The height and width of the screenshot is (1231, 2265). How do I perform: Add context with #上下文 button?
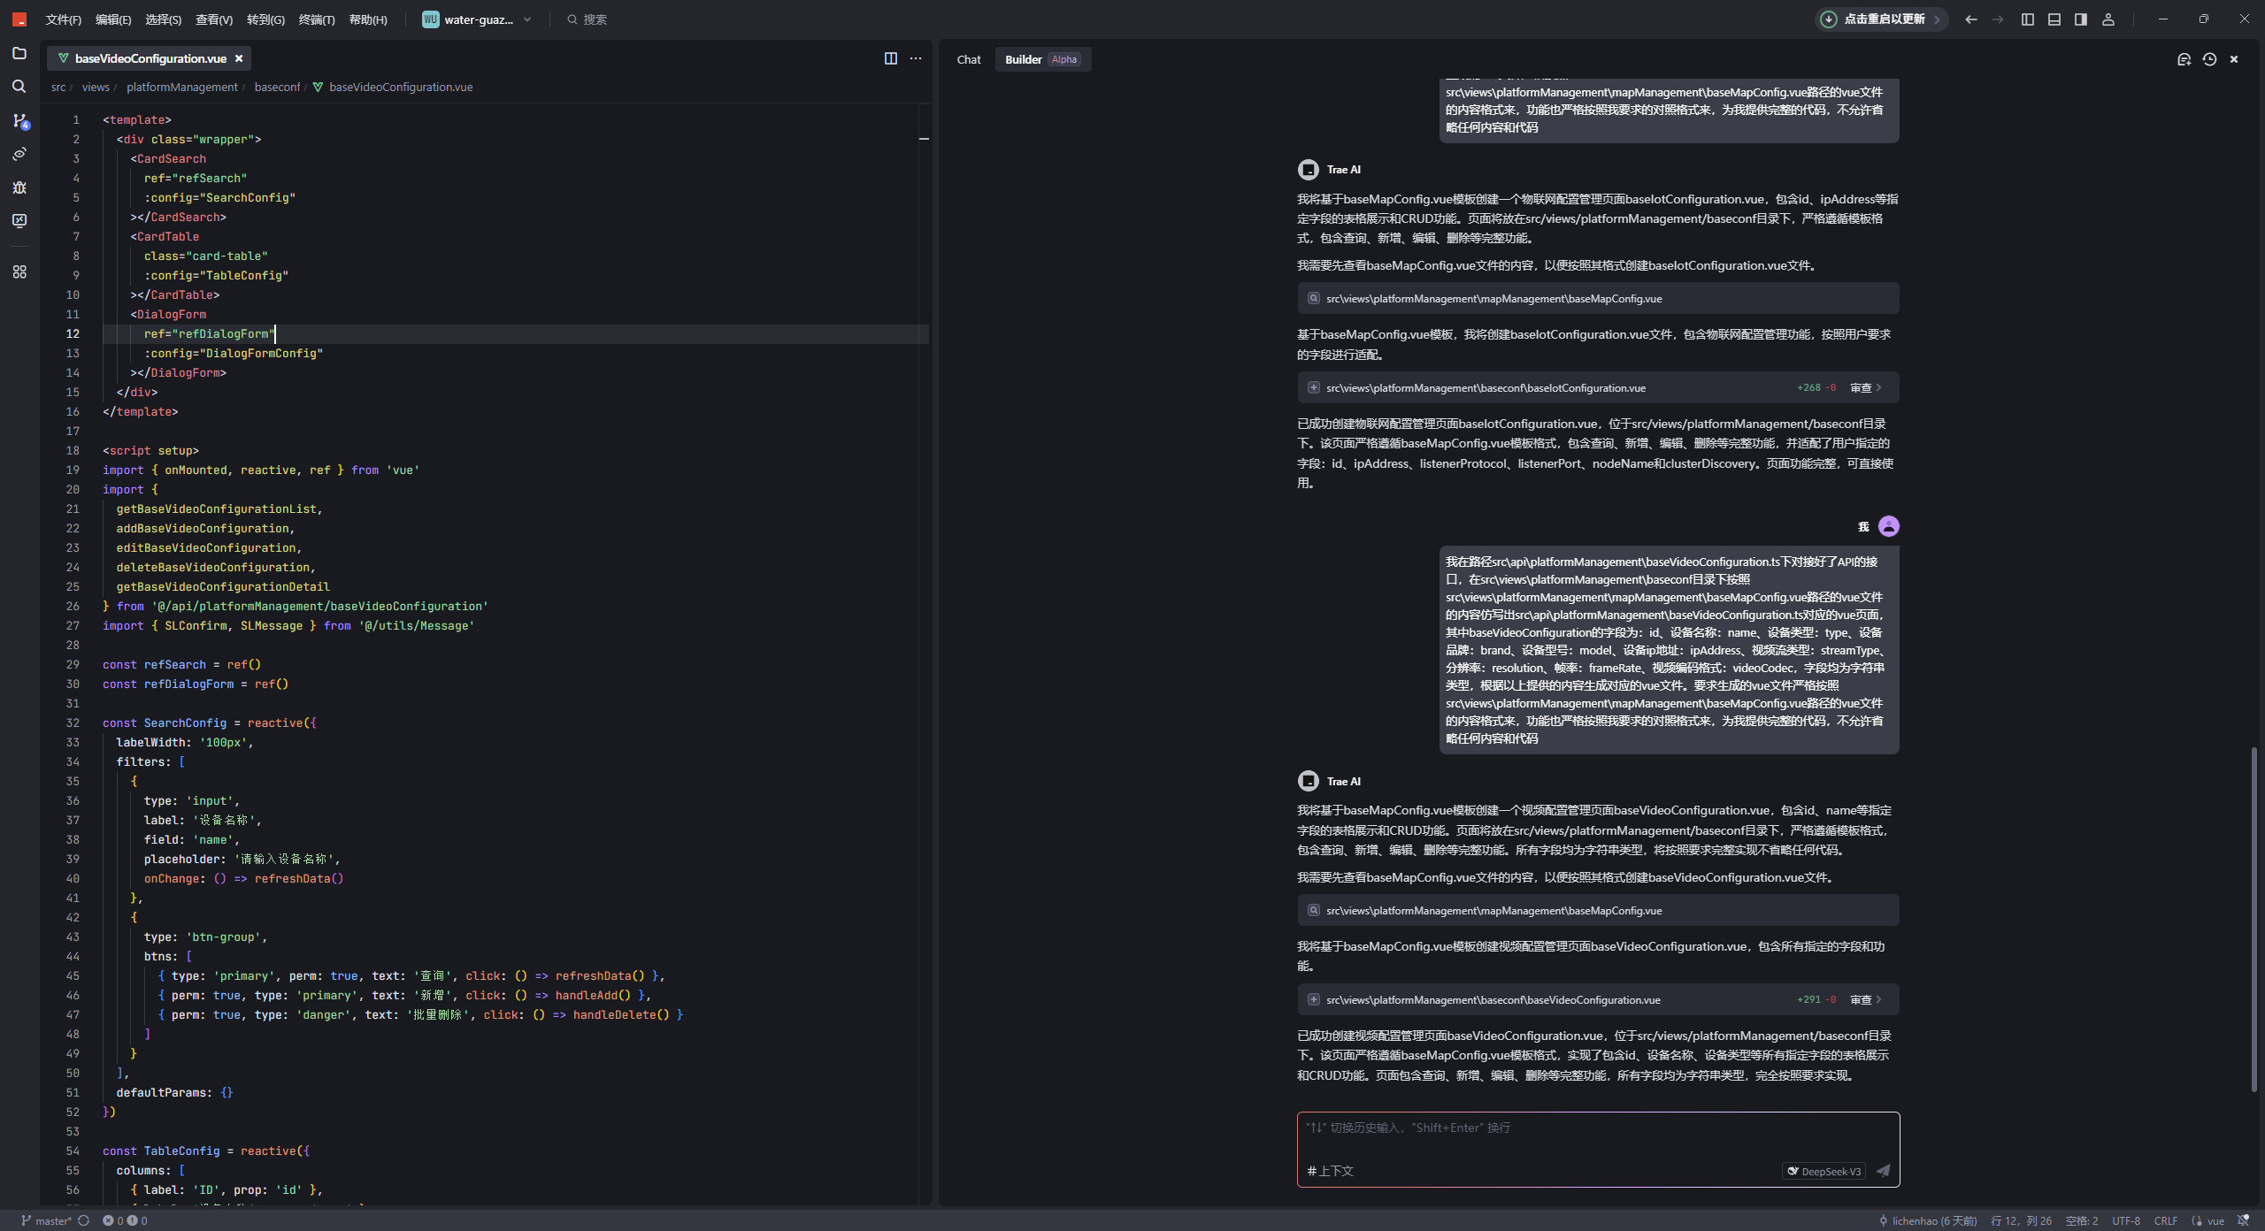[x=1331, y=1171]
